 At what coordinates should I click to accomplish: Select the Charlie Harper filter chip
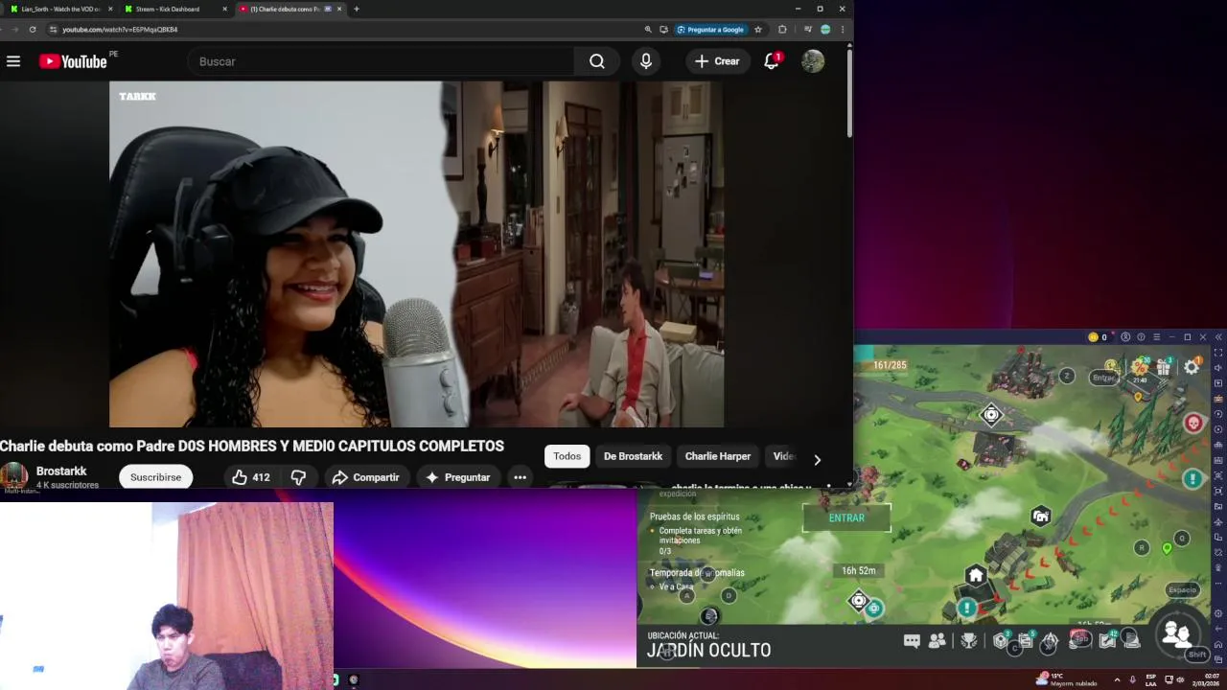click(717, 456)
